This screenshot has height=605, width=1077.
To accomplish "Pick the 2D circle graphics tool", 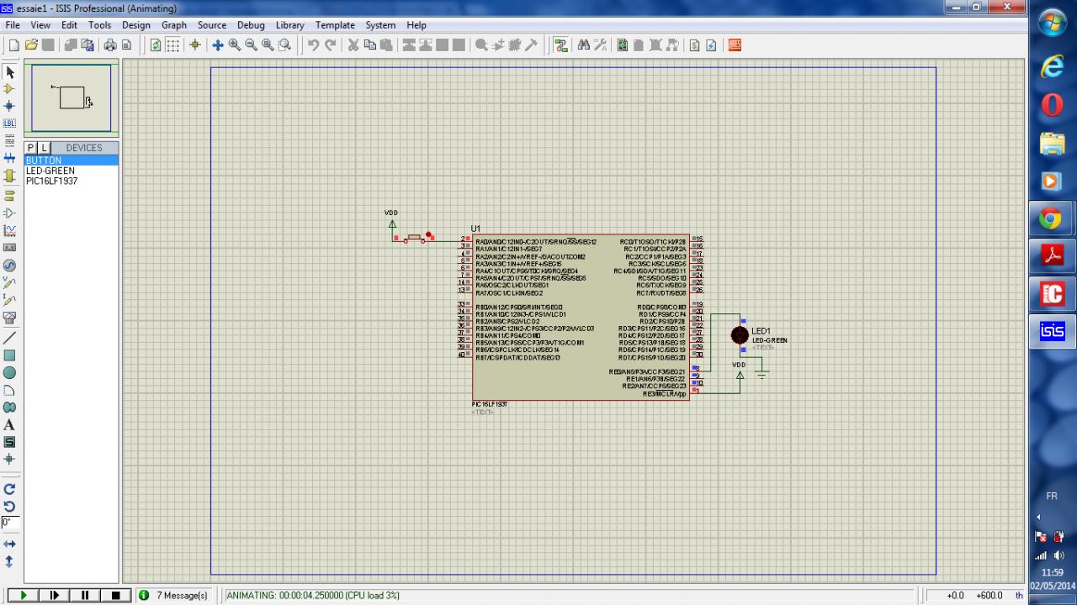I will [10, 372].
